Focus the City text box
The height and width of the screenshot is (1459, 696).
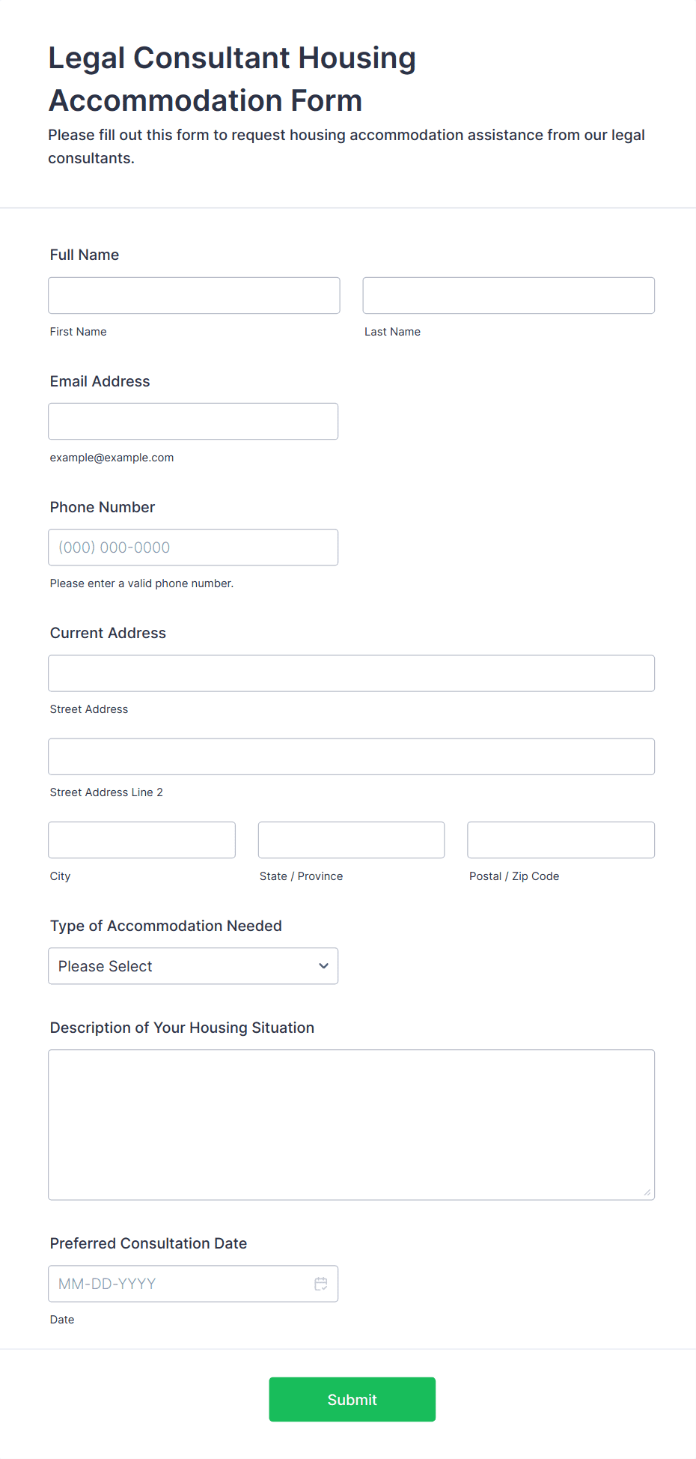pyautogui.click(x=142, y=840)
